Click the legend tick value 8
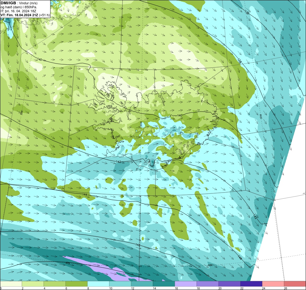The image size is (306, 290). [x=88, y=288]
